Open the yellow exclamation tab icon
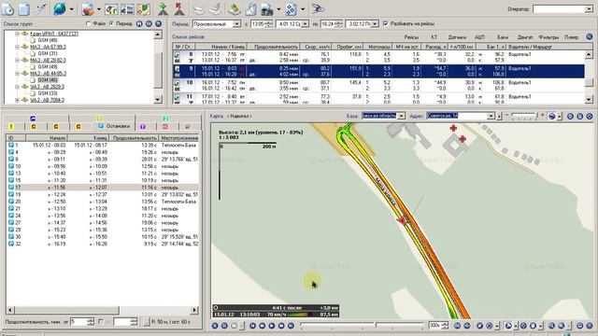This screenshot has height=336, width=598. point(11,126)
